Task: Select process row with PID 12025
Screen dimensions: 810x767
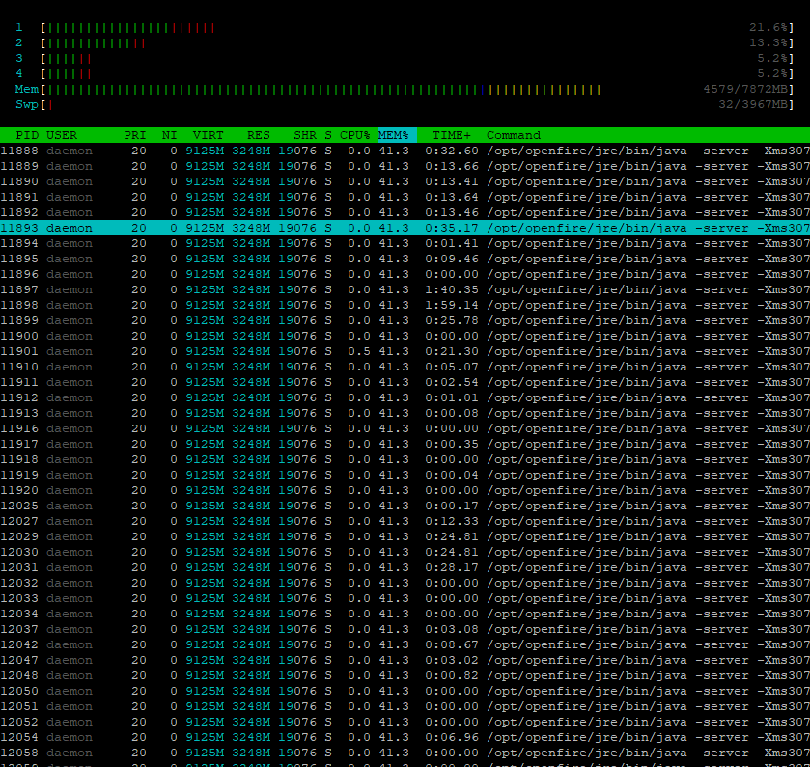Action: (405, 506)
